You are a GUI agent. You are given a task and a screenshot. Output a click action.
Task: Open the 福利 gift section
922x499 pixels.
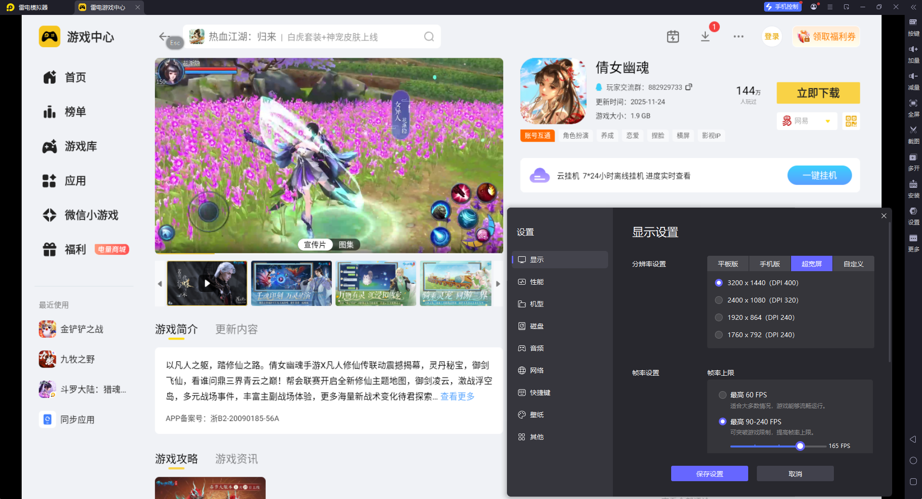65,249
